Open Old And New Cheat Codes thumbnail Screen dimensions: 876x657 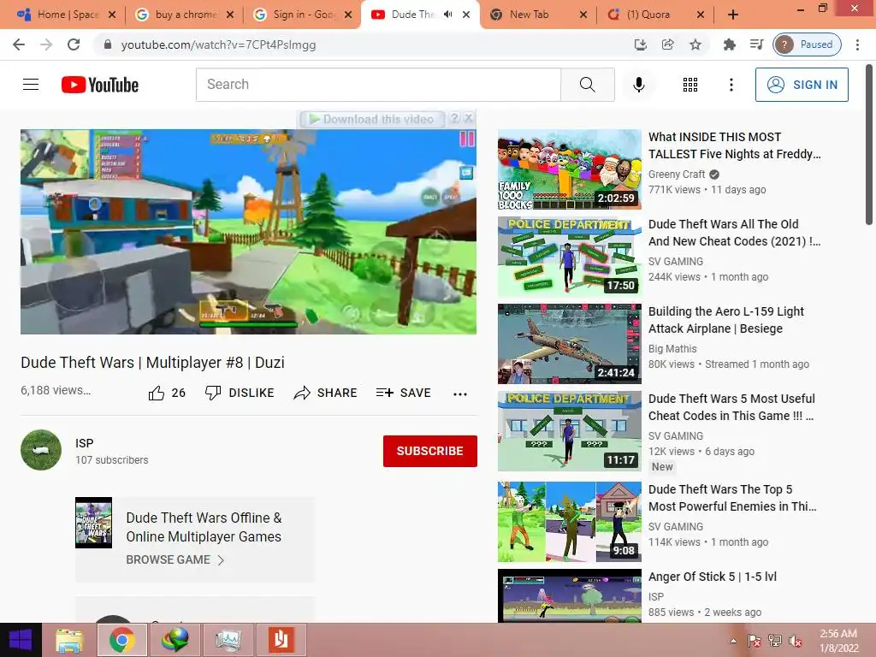569,257
